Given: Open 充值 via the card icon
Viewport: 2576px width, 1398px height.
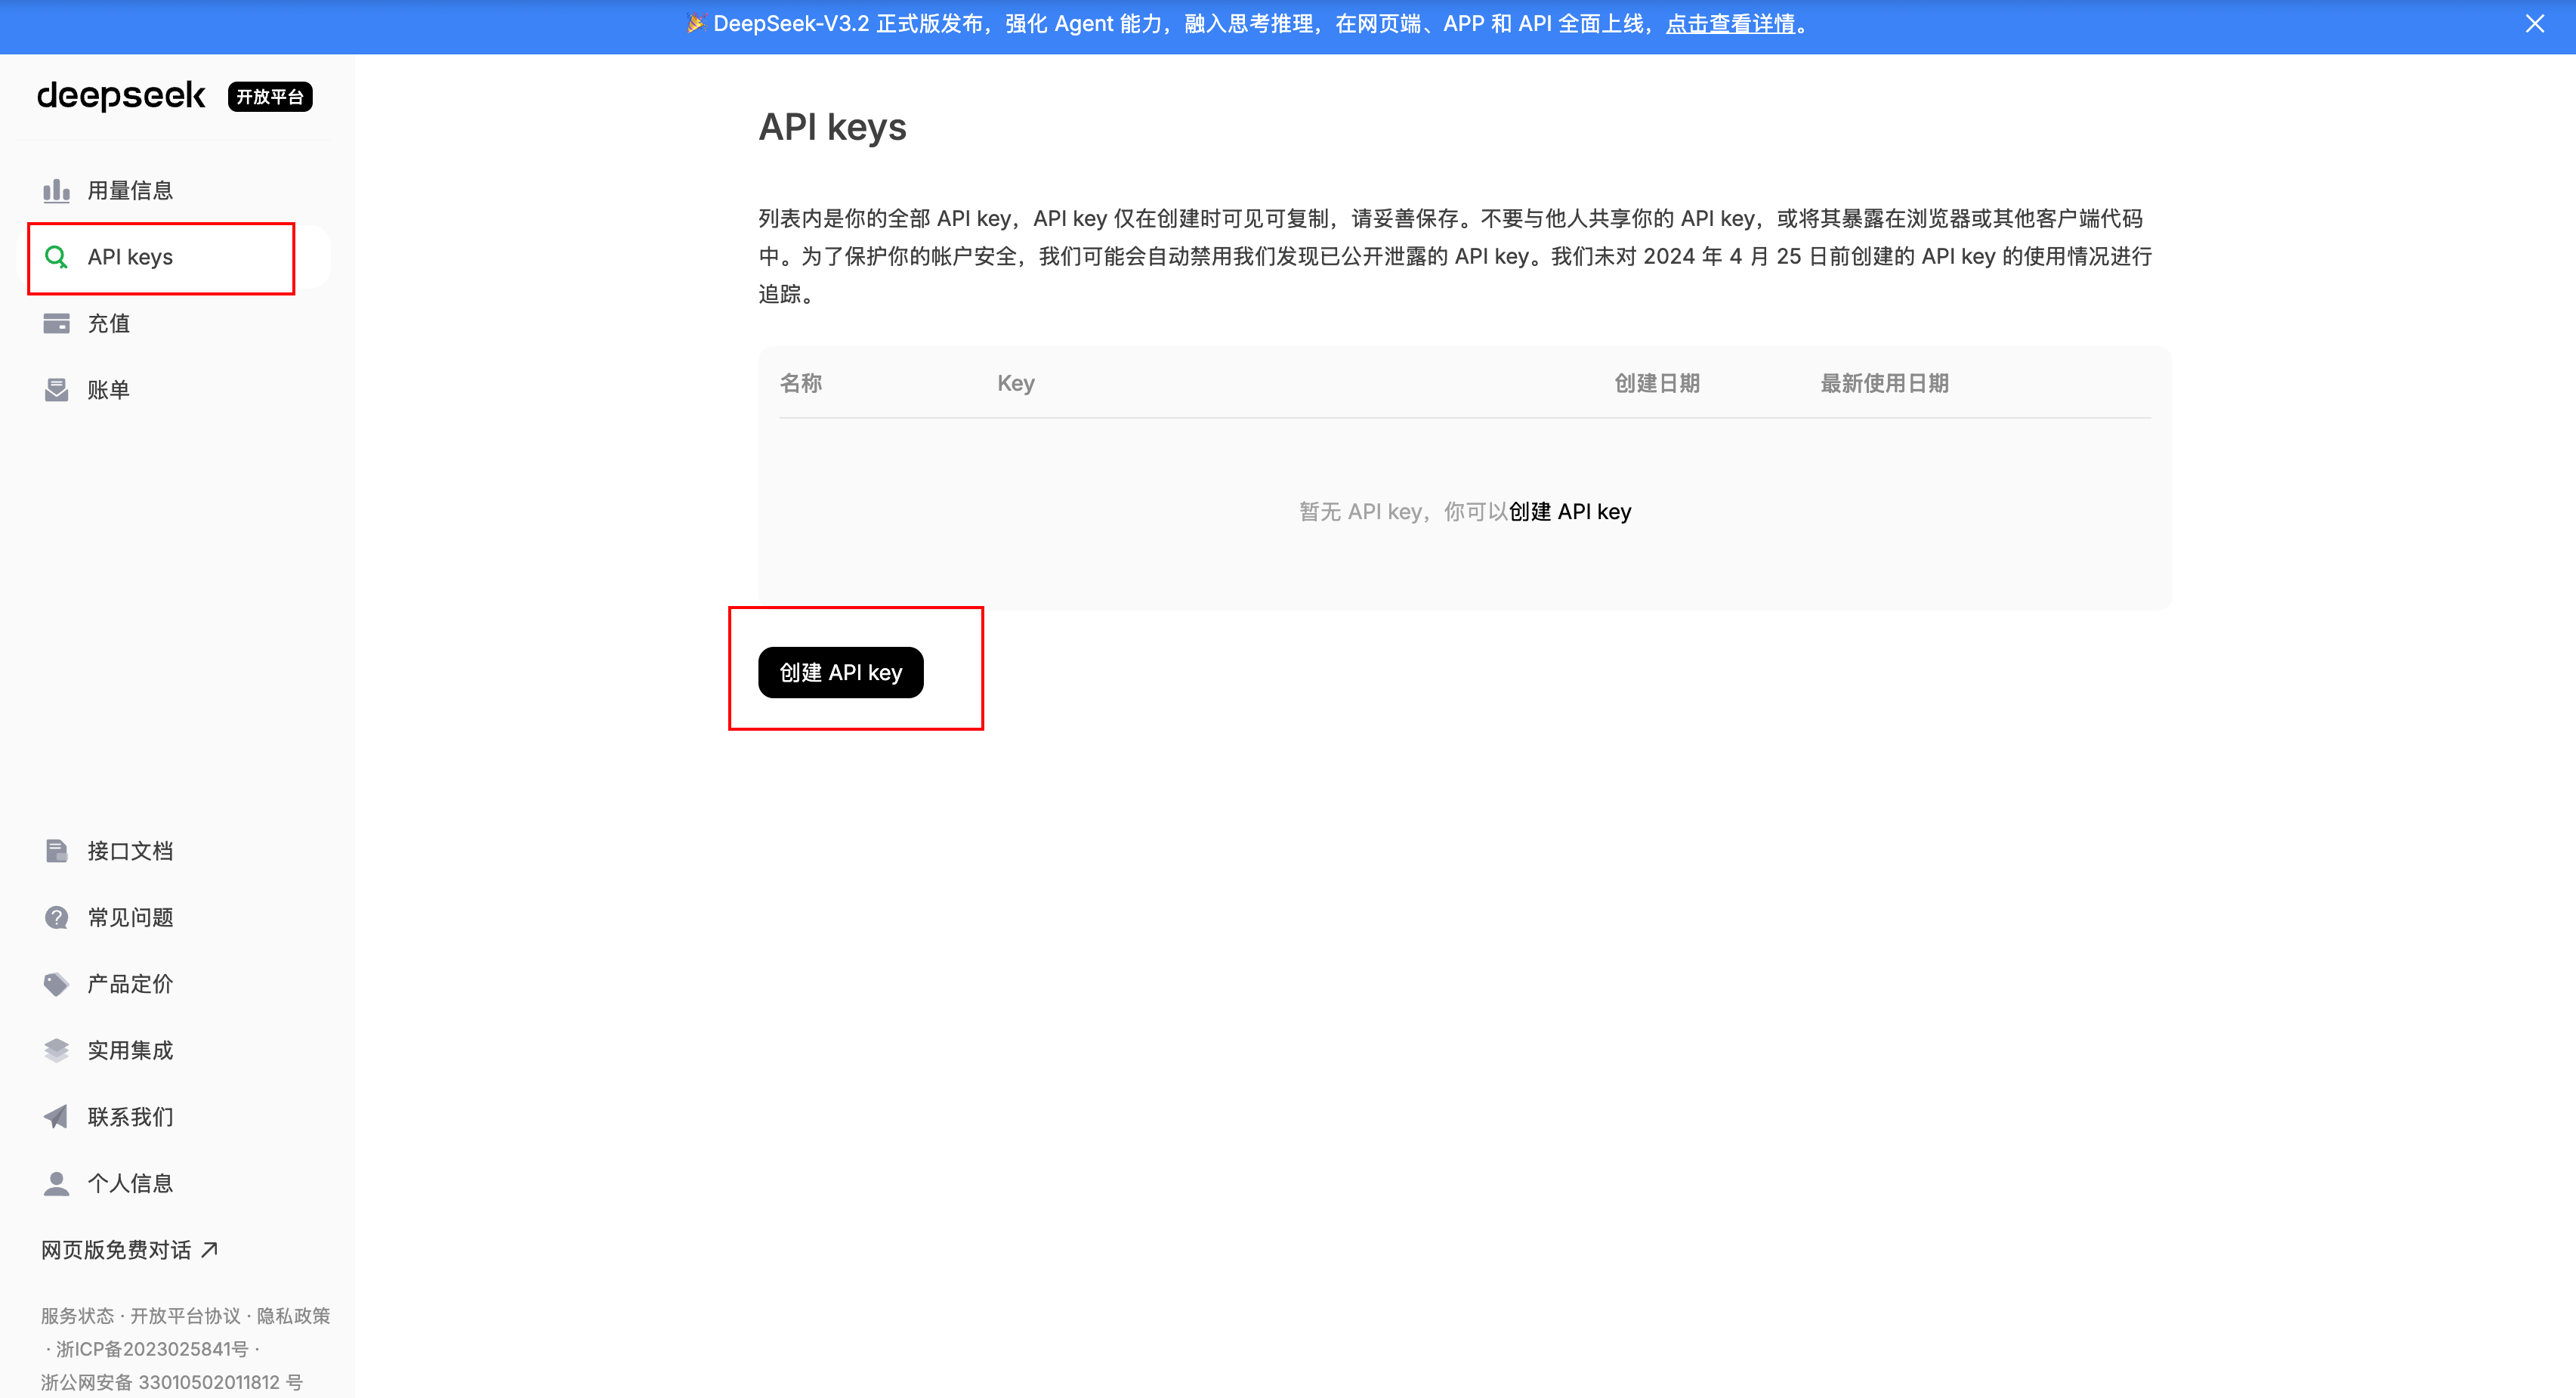Looking at the screenshot, I should 56,323.
